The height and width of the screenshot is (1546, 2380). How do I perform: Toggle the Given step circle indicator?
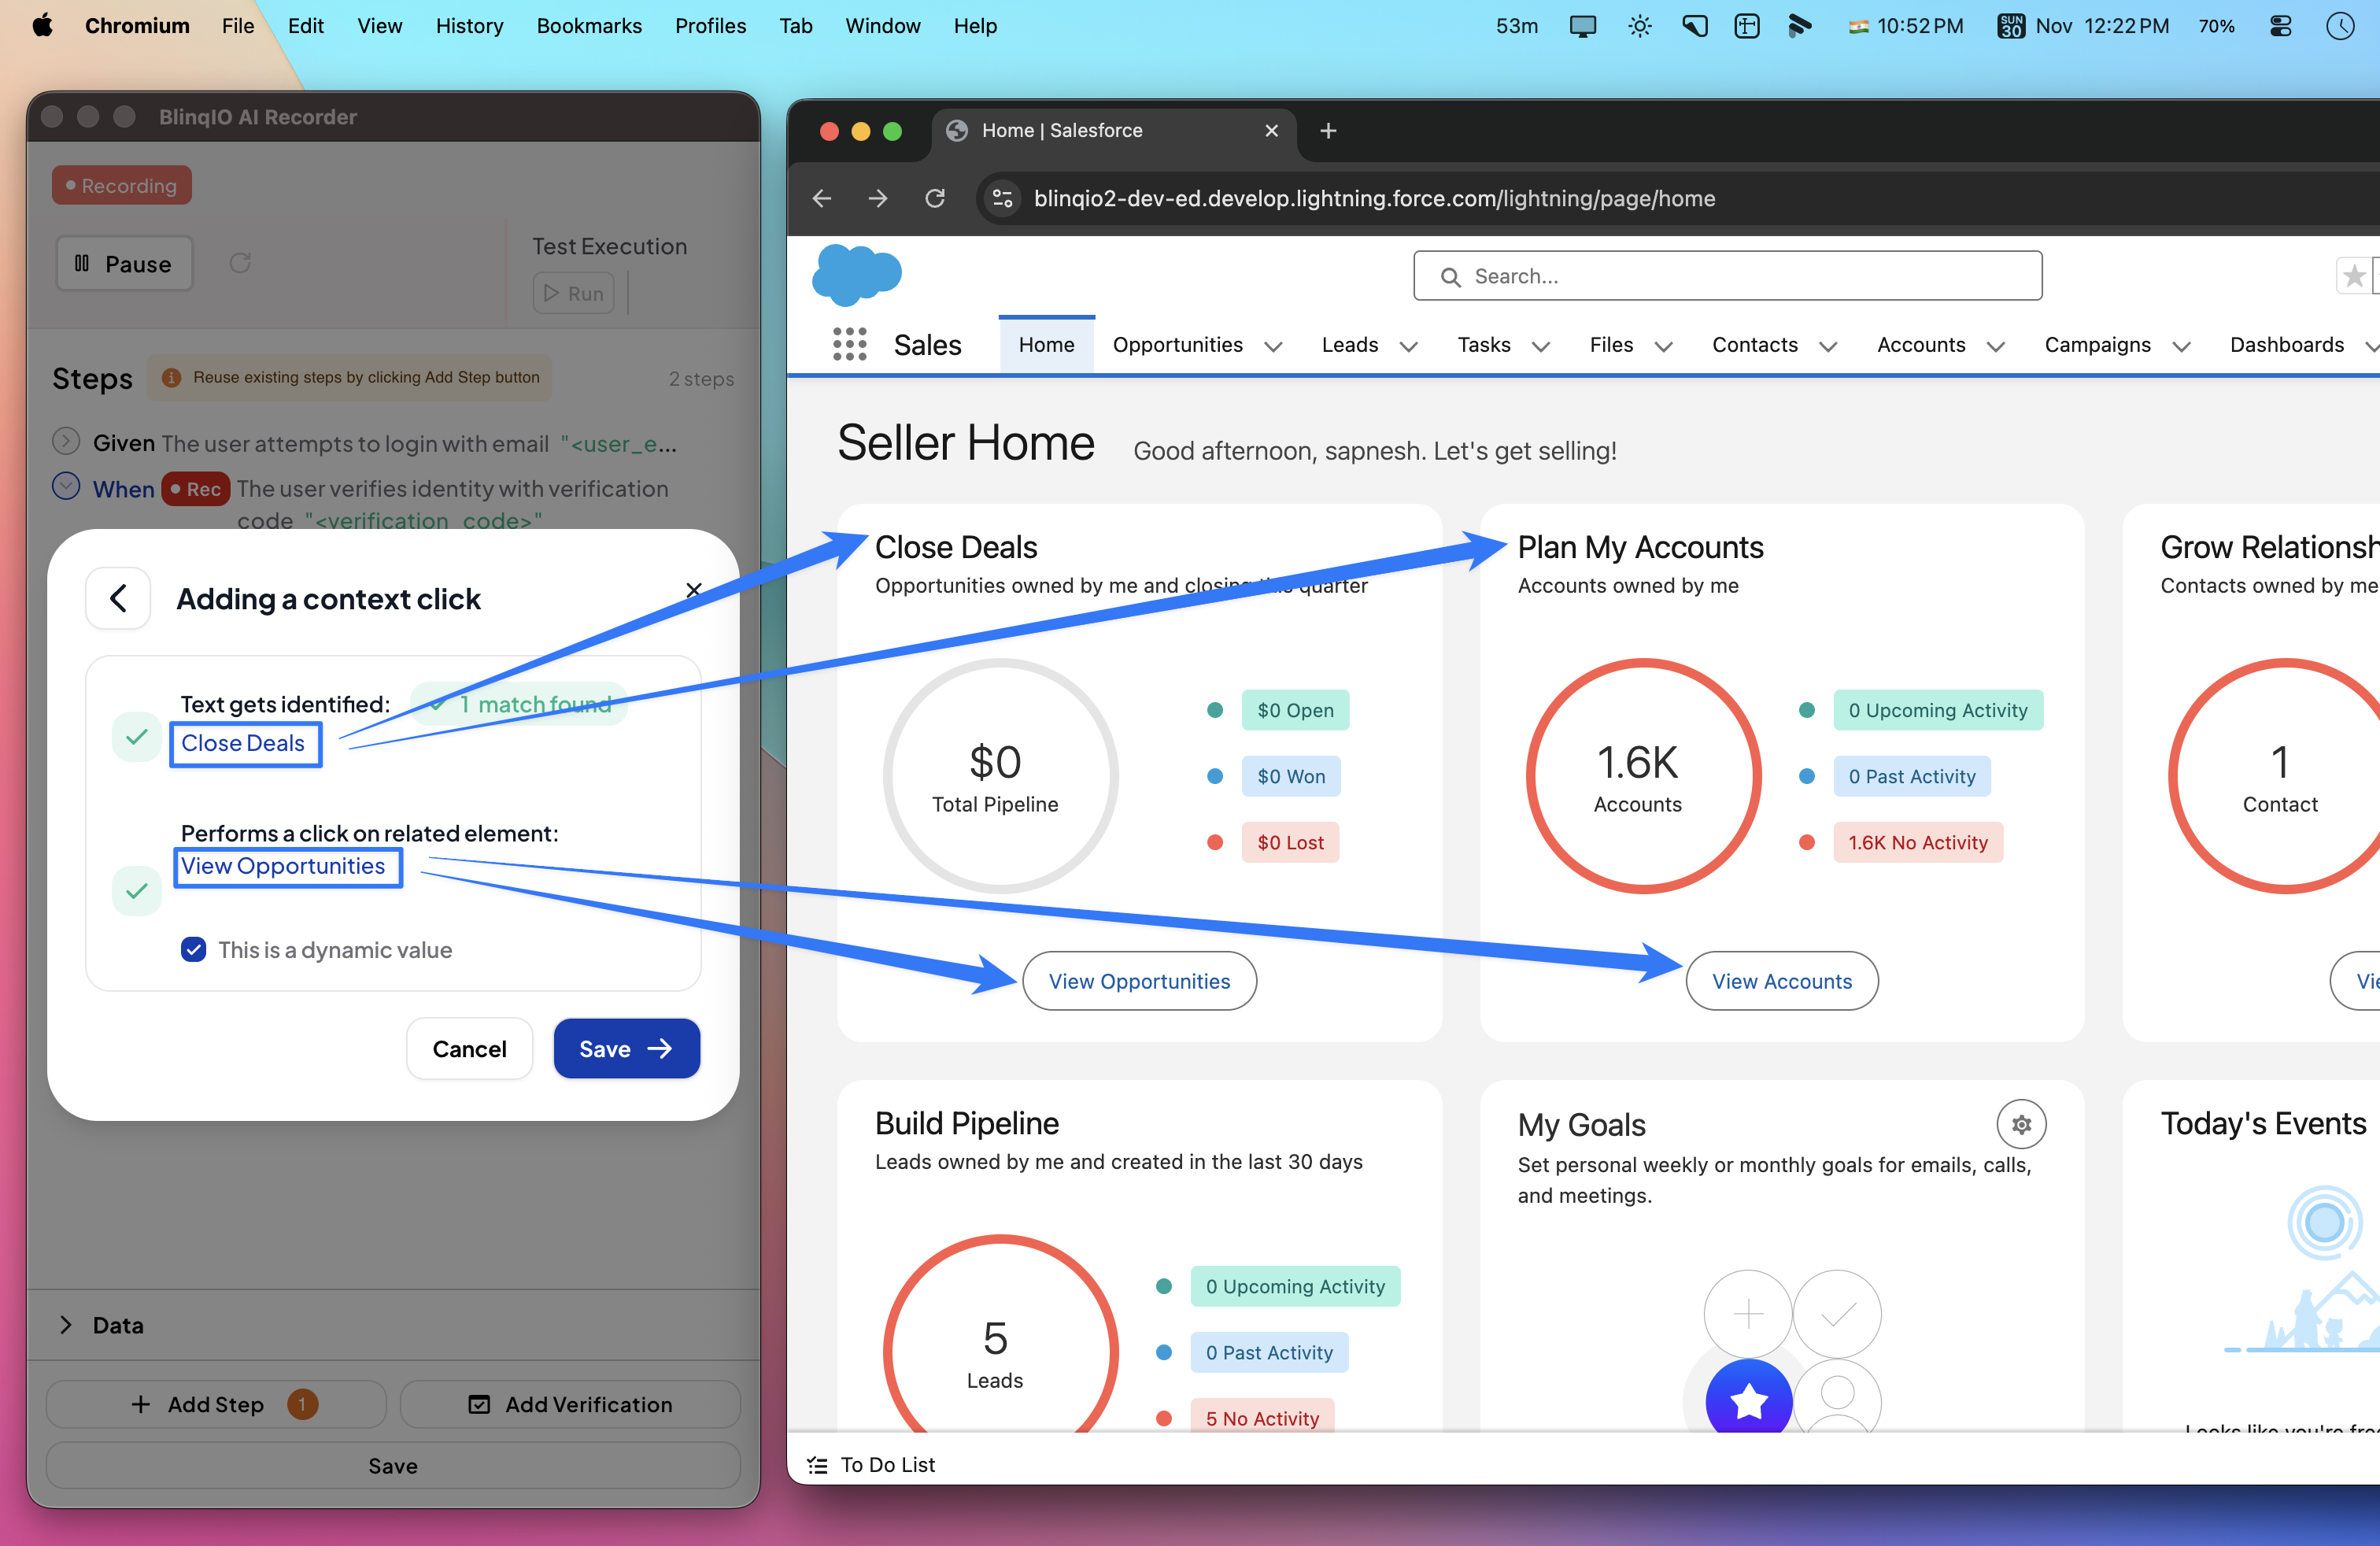66,441
